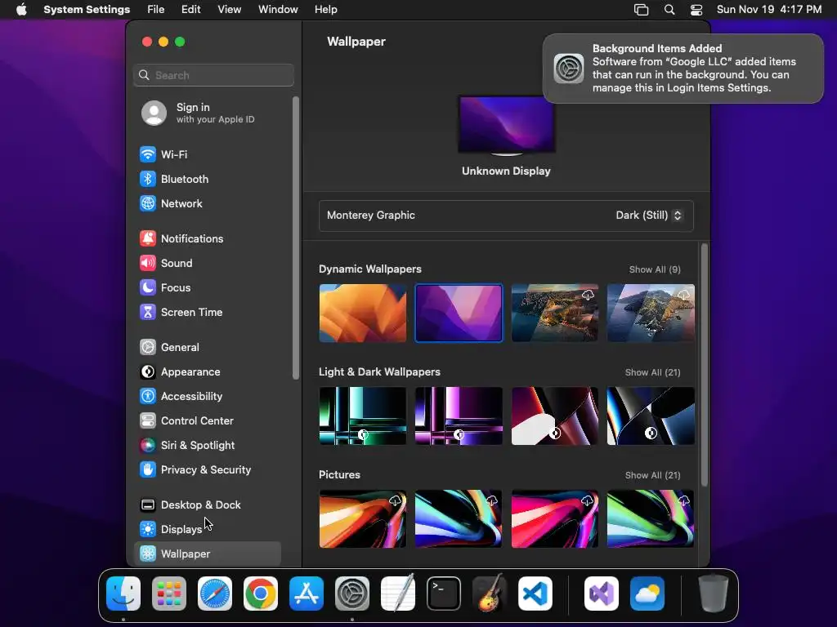The height and width of the screenshot is (627, 837).
Task: Open Control Center from menu bar
Action: [696, 10]
